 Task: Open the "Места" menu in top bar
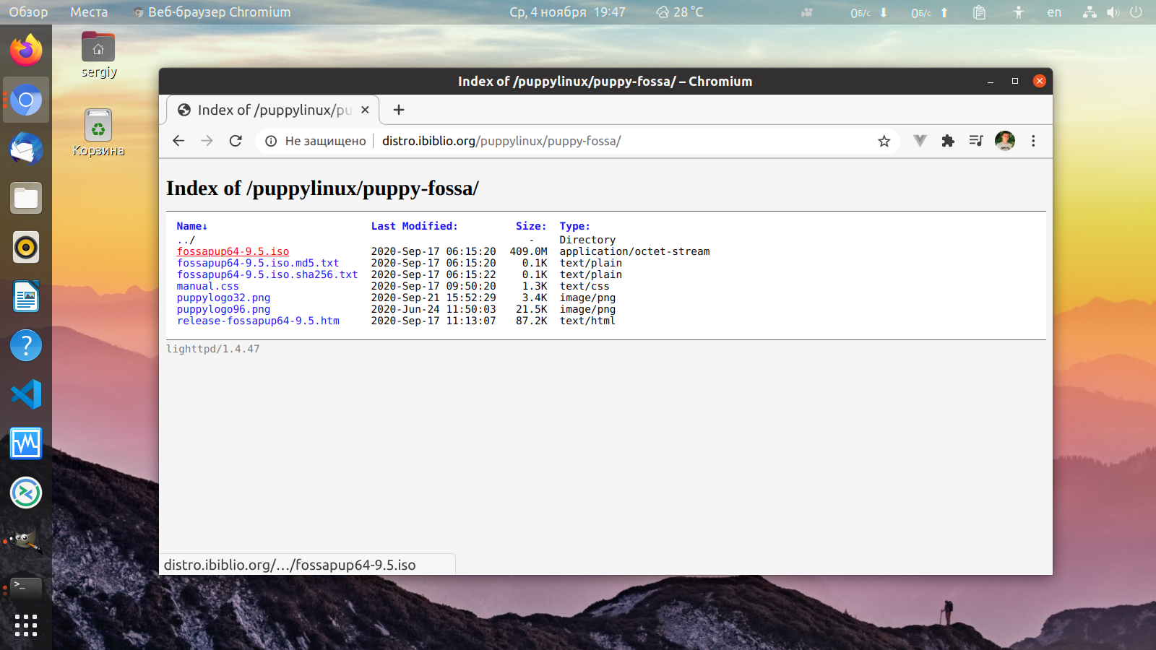click(89, 12)
